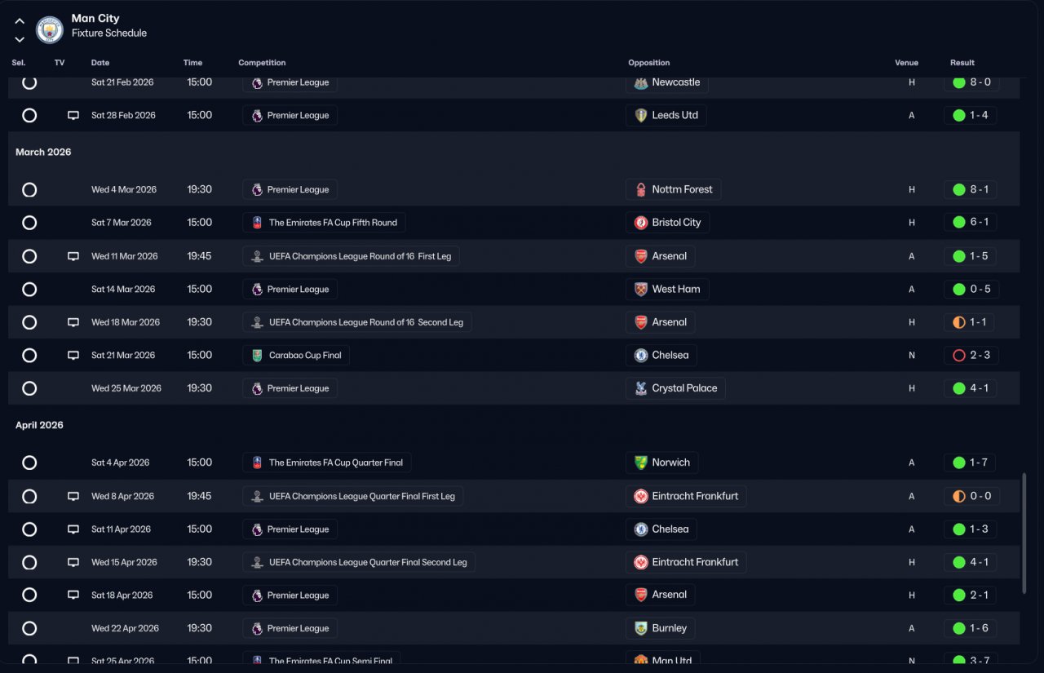Click the Eintracht Frankfurt badge on 8 Apr

click(641, 497)
